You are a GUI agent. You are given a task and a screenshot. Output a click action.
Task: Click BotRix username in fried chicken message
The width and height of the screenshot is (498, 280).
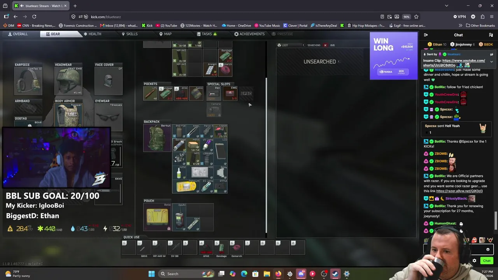pyautogui.click(x=440, y=87)
